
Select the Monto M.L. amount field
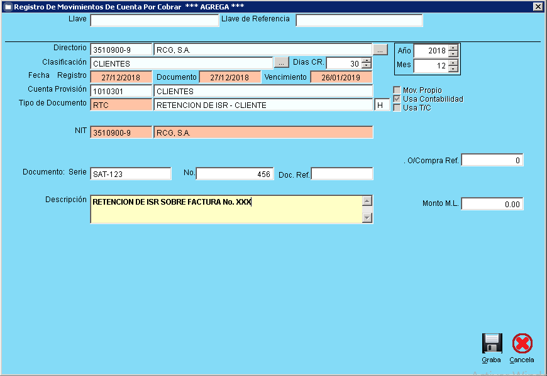[492, 204]
